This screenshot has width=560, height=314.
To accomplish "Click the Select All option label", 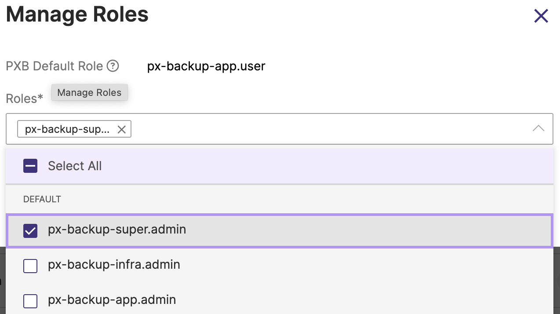I will (x=75, y=166).
